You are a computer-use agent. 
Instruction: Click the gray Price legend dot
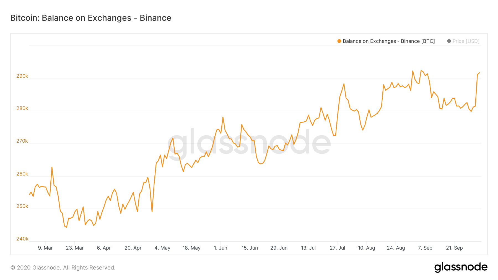pos(449,41)
